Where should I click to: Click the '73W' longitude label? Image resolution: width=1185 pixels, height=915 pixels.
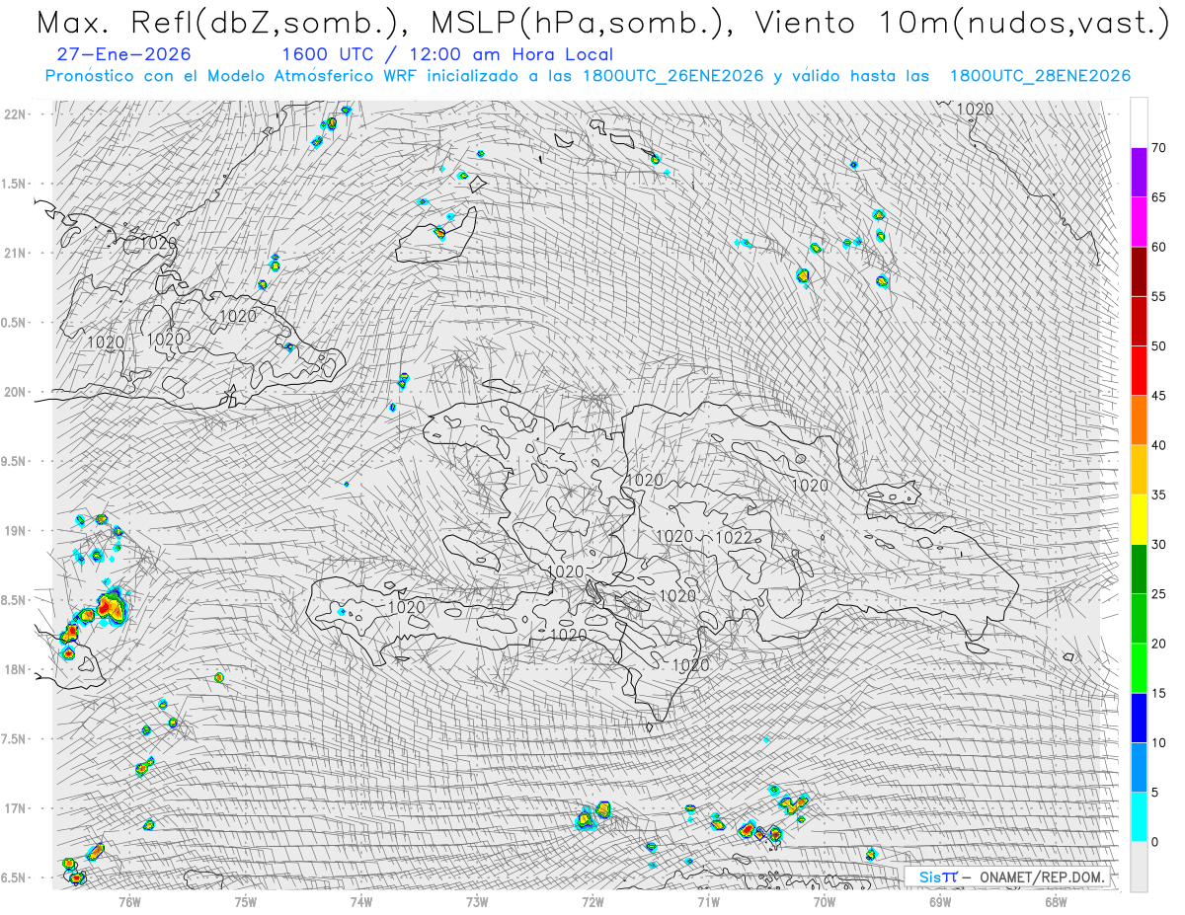point(477,901)
